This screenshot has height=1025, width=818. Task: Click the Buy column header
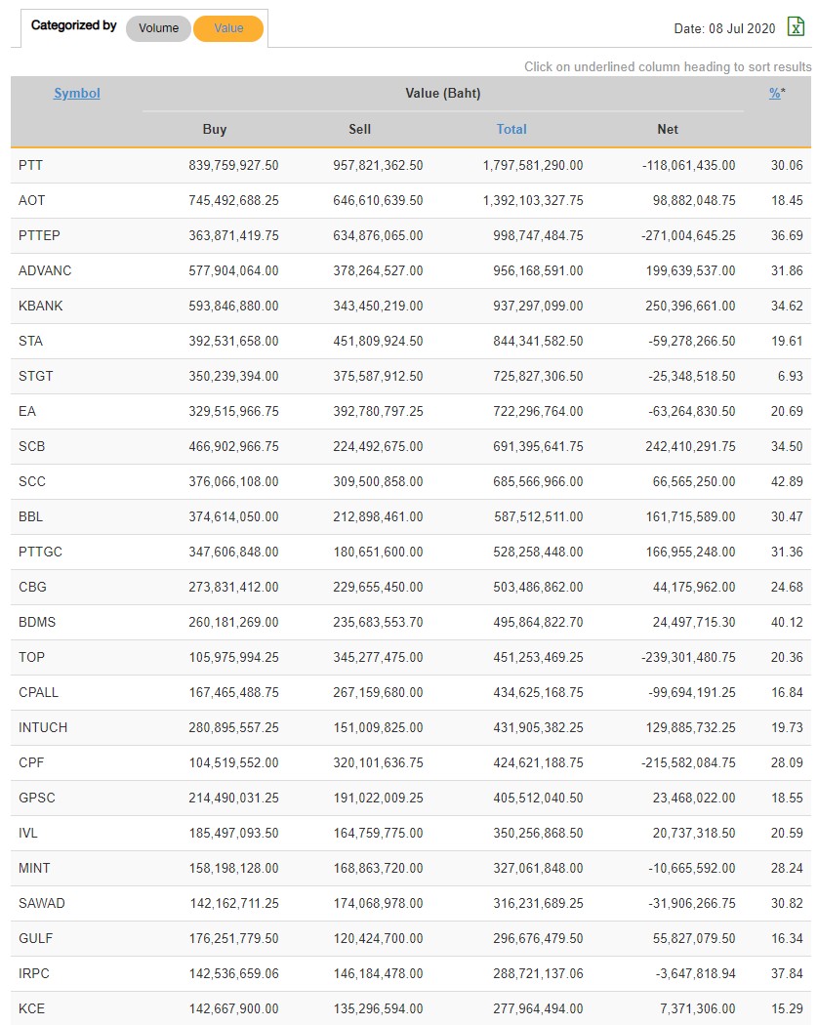[215, 129]
